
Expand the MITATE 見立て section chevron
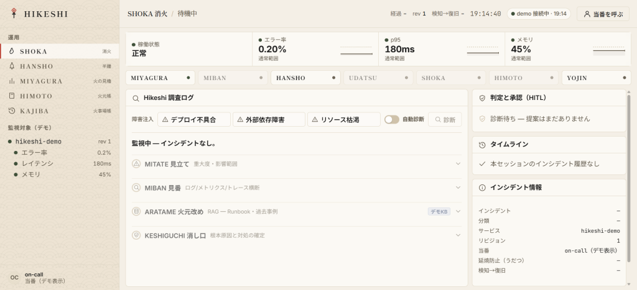458,164
